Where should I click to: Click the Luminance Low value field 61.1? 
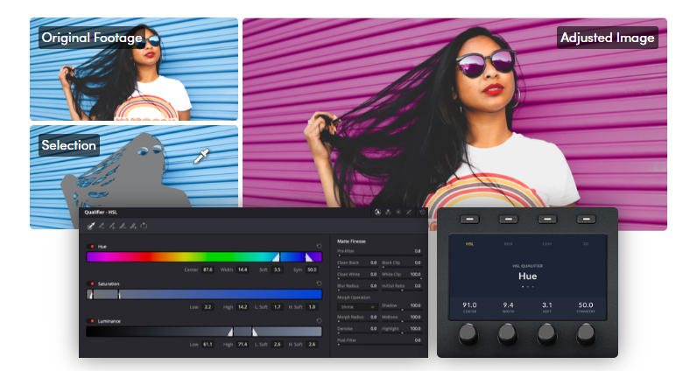208,344
